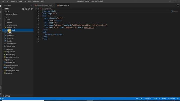Image resolution: width=180 pixels, height=101 pixels.
Task: Open styles.css file
Action: tap(10, 38)
